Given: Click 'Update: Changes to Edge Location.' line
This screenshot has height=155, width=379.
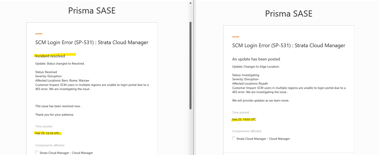Looking at the screenshot, I should click(256, 67).
